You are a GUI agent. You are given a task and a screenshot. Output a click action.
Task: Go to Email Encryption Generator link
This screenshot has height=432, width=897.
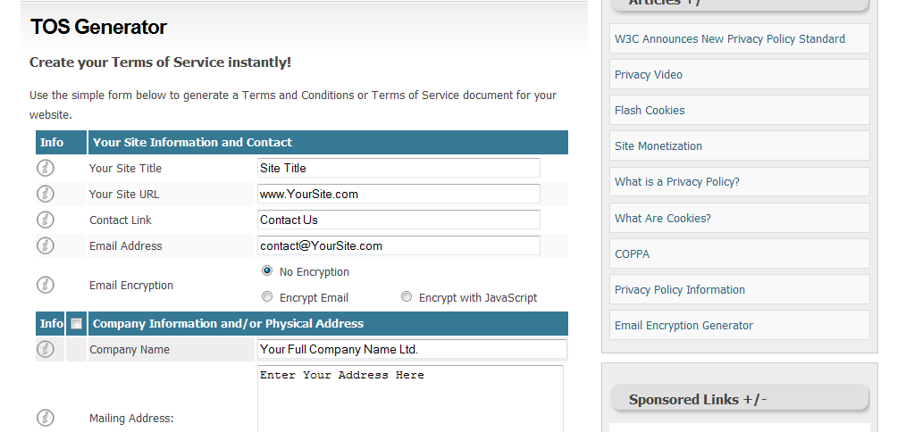[683, 325]
